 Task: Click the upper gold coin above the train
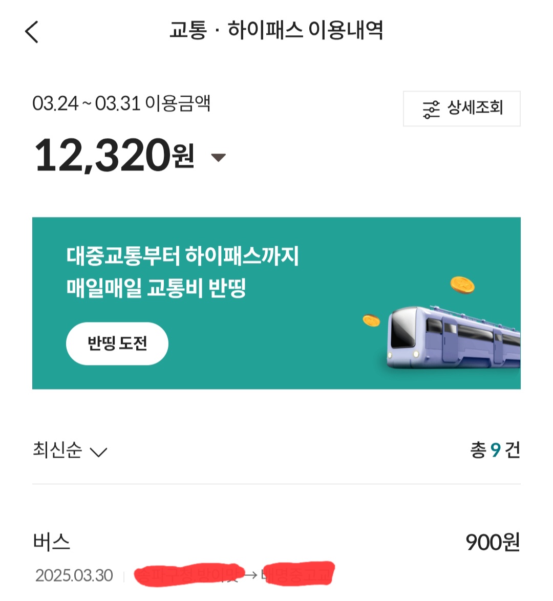[462, 285]
